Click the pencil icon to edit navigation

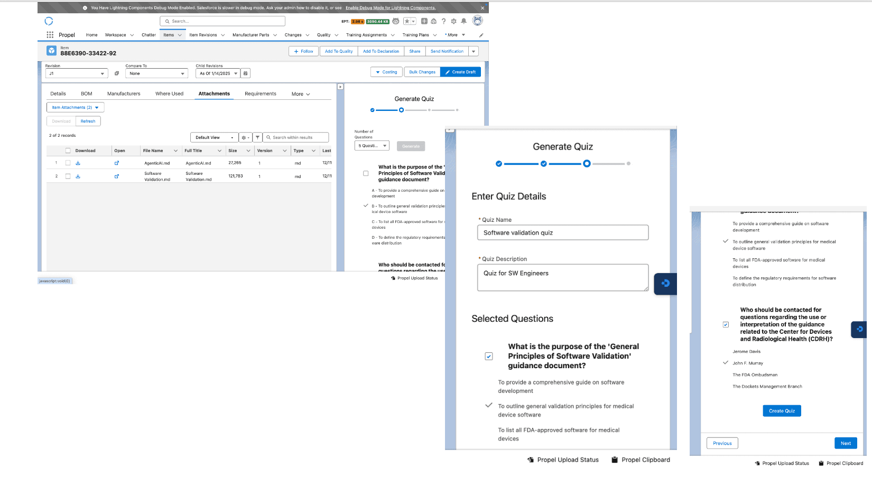[481, 35]
